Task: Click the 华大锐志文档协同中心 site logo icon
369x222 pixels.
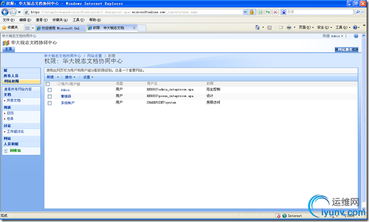Action: click(x=6, y=43)
